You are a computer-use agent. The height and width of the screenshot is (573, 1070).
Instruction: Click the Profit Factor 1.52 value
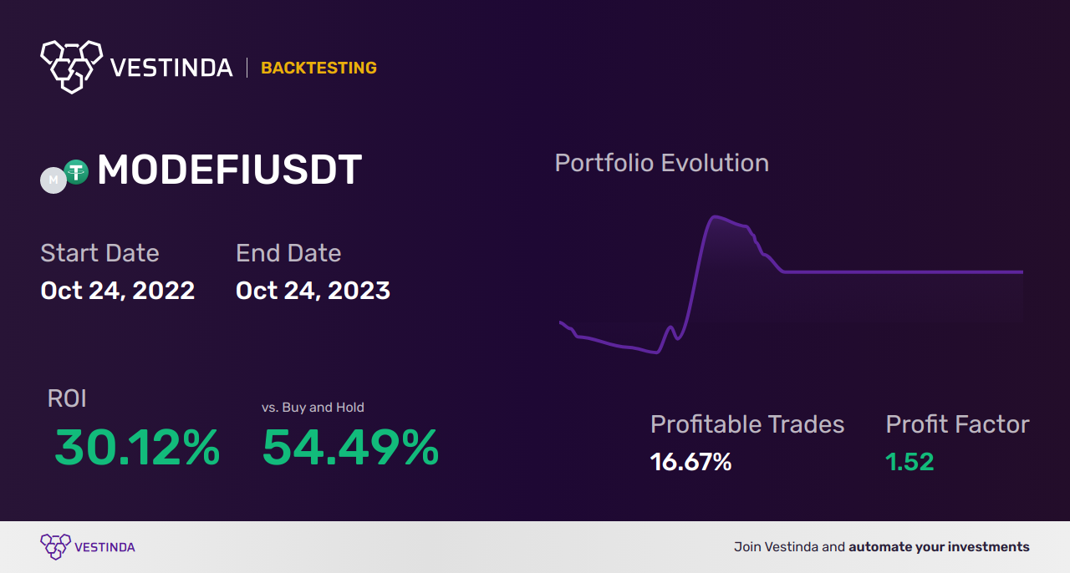[x=909, y=462]
